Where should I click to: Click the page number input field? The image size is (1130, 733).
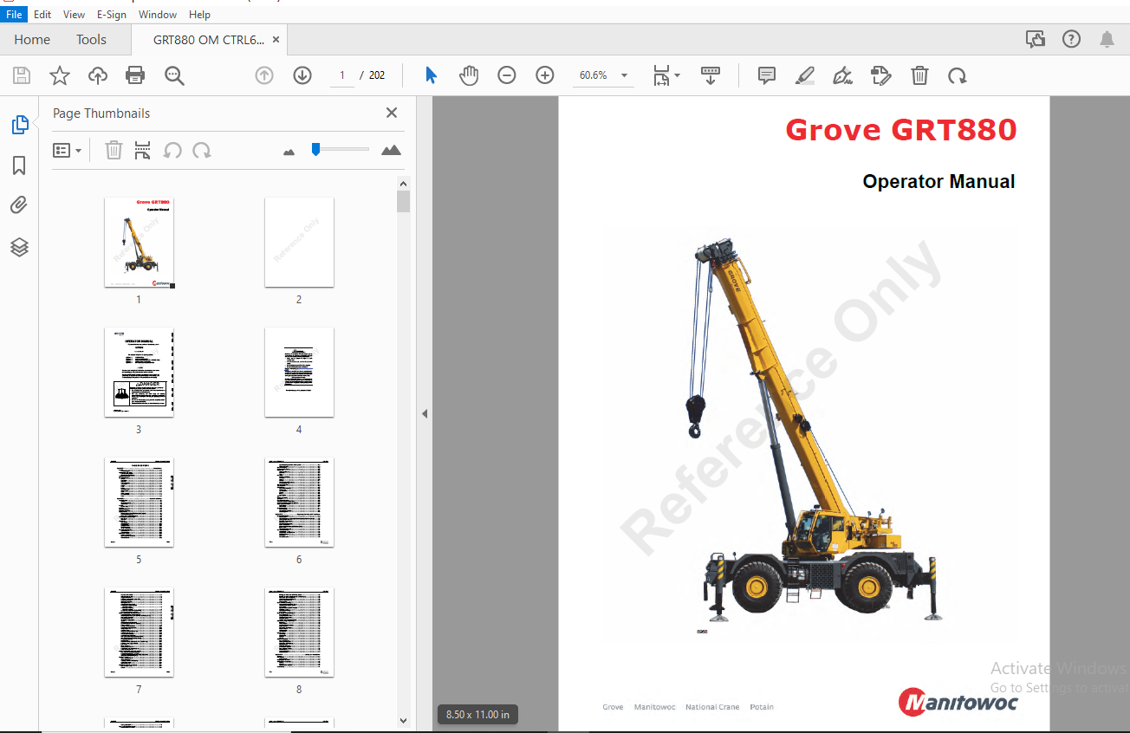point(342,75)
